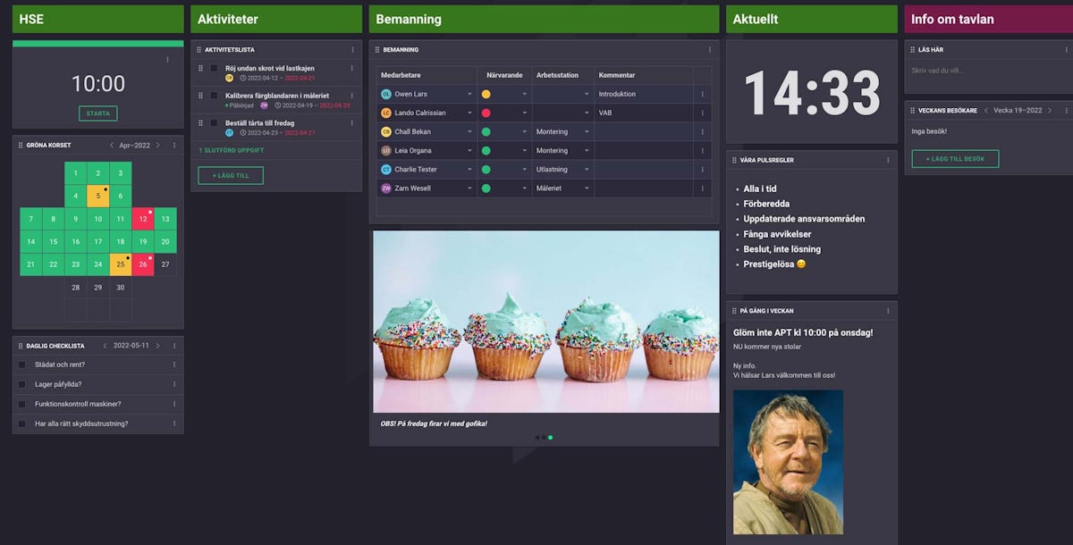Open the Våra pulsregler widget menu

pyautogui.click(x=888, y=160)
